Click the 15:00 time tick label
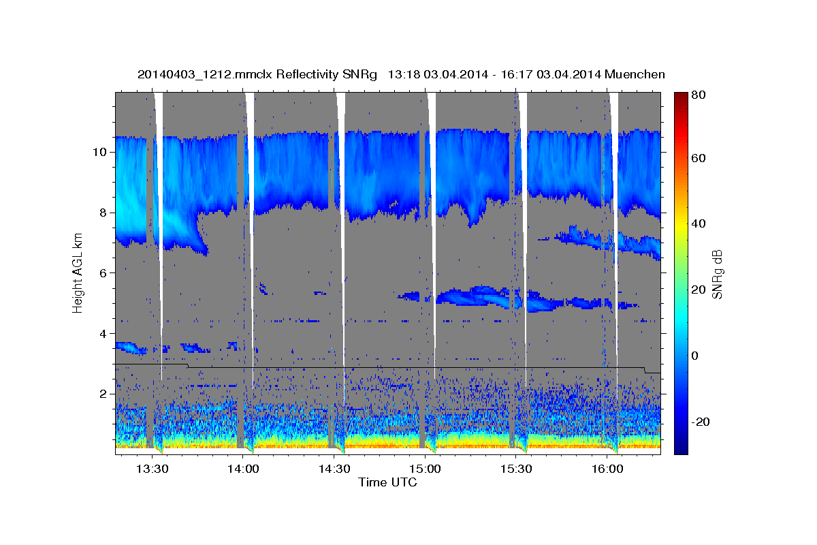Image resolution: width=817 pixels, height=545 pixels. click(x=425, y=469)
